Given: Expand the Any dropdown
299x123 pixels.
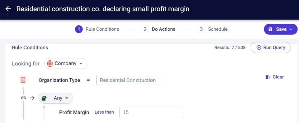Looking at the screenshot, I should pos(56,98).
